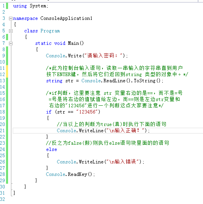Click the "123456" string on line 18
The height and width of the screenshot is (204, 203).
87,112
